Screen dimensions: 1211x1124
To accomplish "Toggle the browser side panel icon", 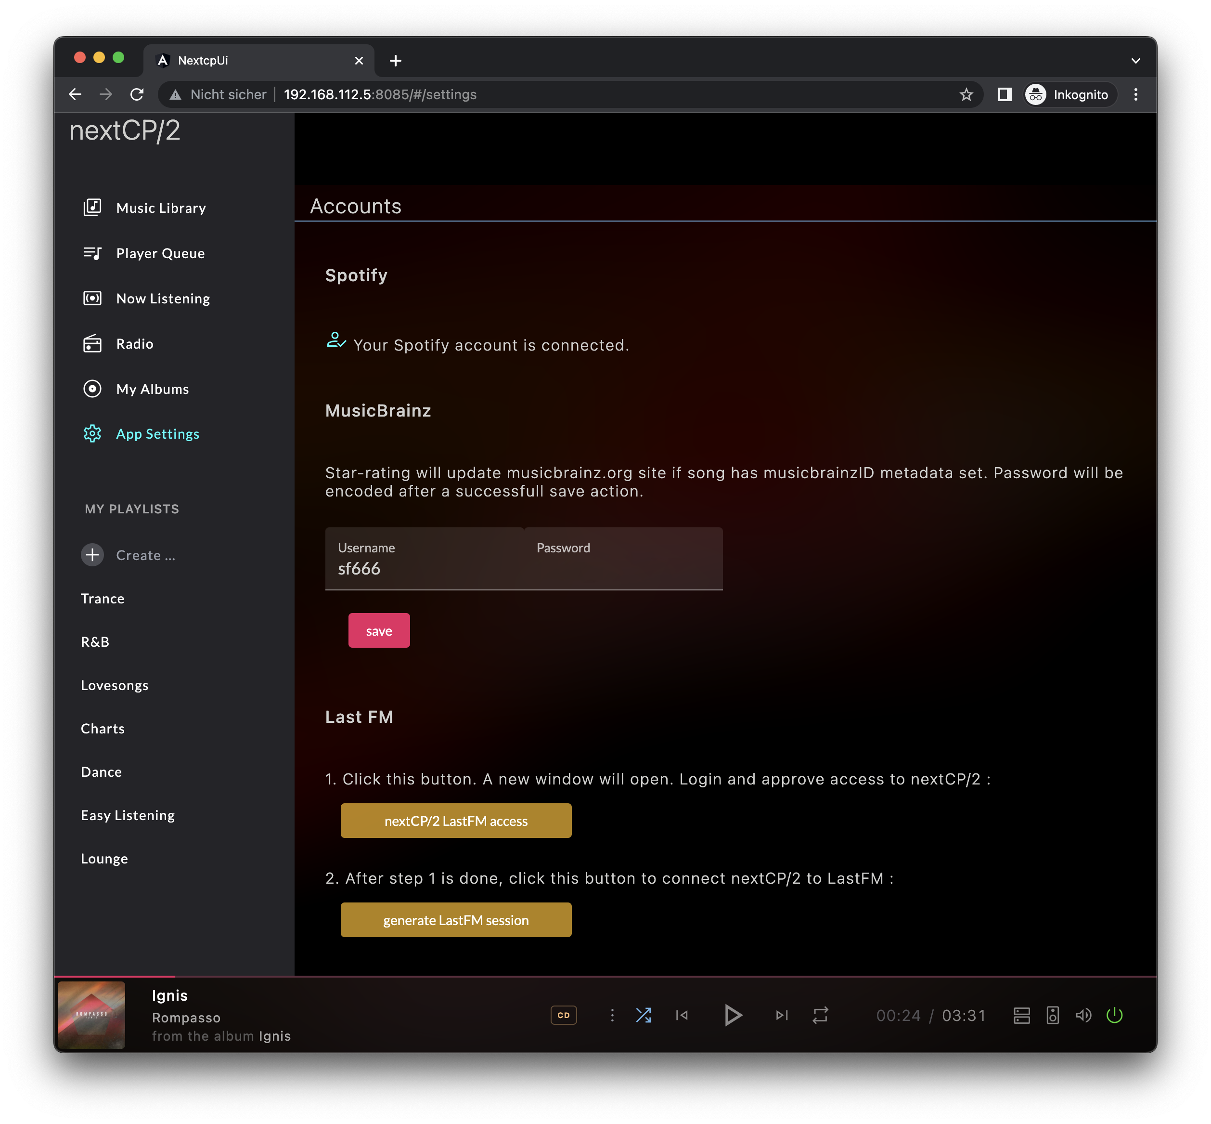I will coord(1005,94).
